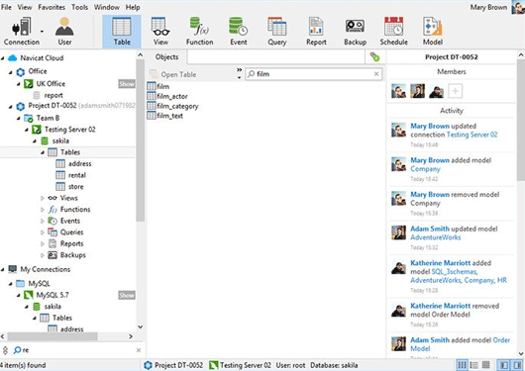Clear the connection tree filter text

tap(139, 350)
